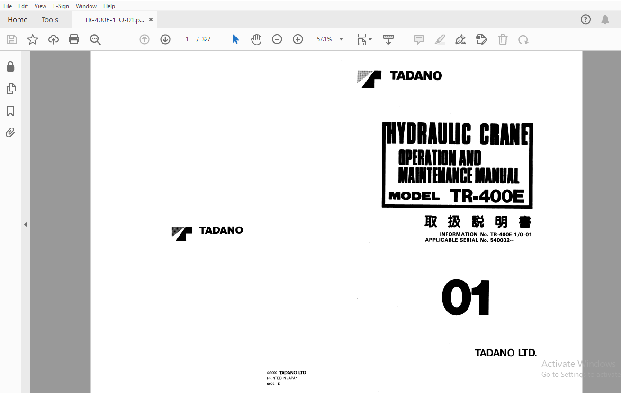Viewport: 621px width, 393px height.
Task: Click the Rotate clockwise icon
Action: tap(523, 39)
